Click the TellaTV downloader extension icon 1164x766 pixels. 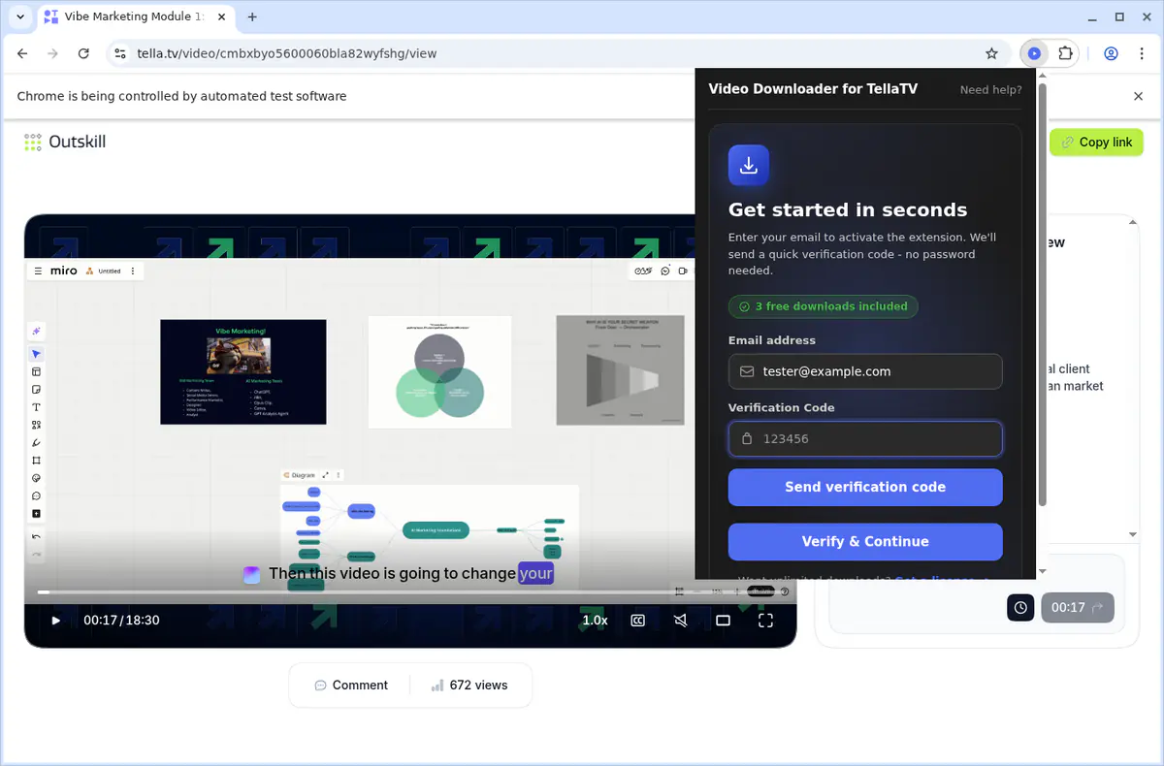[x=1034, y=53]
